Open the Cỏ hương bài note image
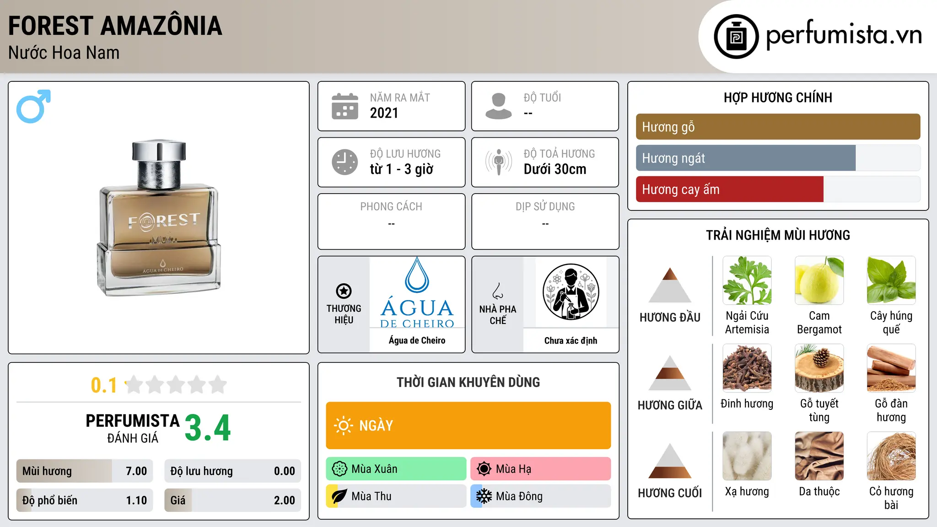Viewport: 937px width, 527px height. coord(891,456)
